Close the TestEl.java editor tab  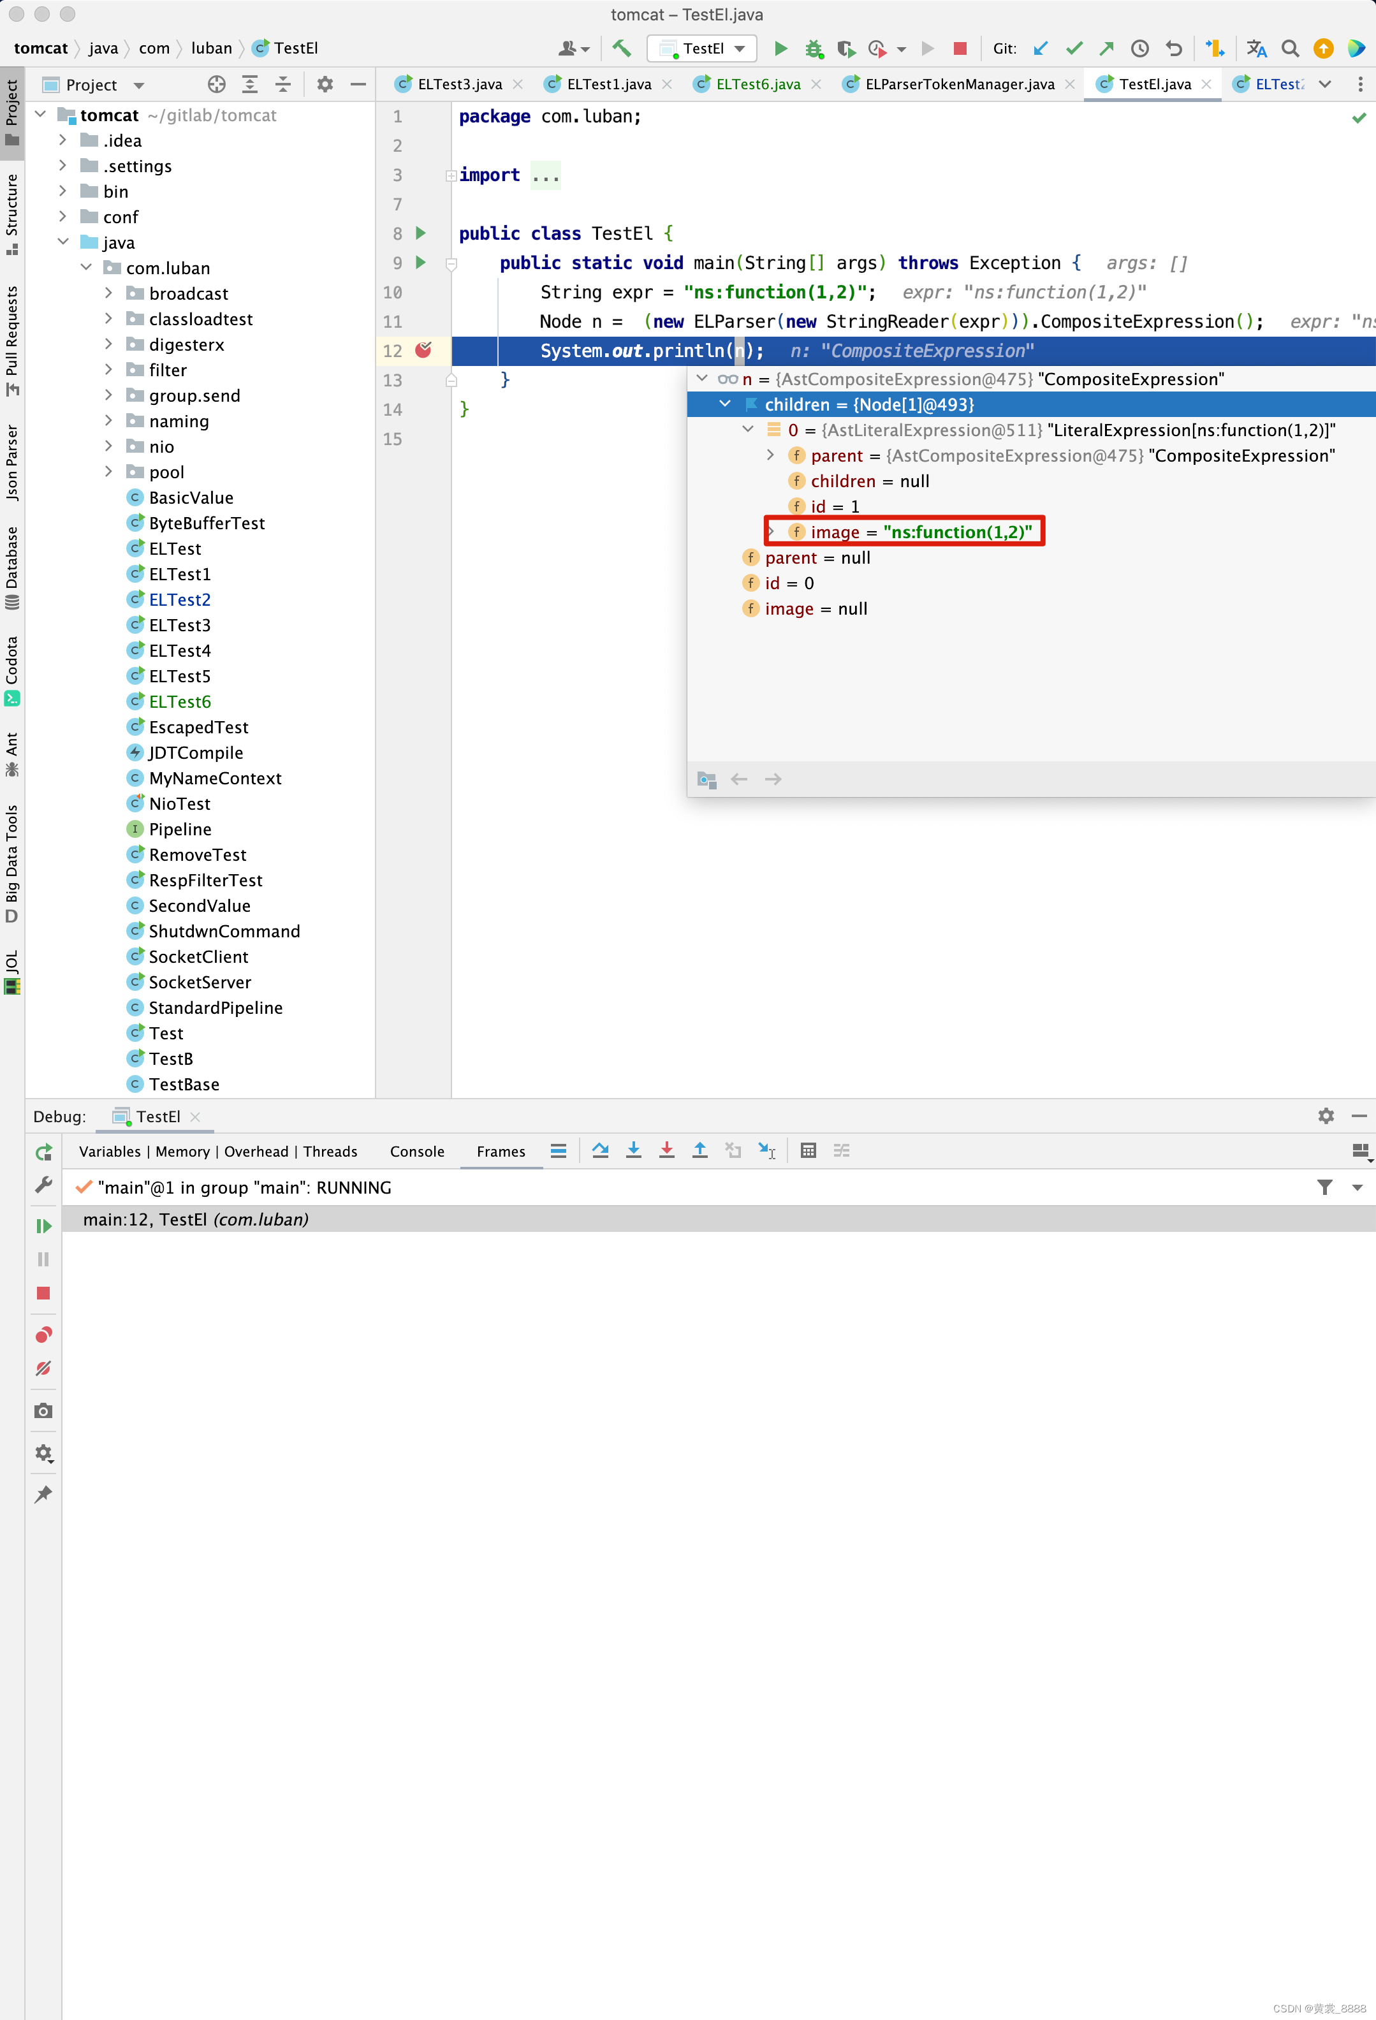[x=1206, y=84]
